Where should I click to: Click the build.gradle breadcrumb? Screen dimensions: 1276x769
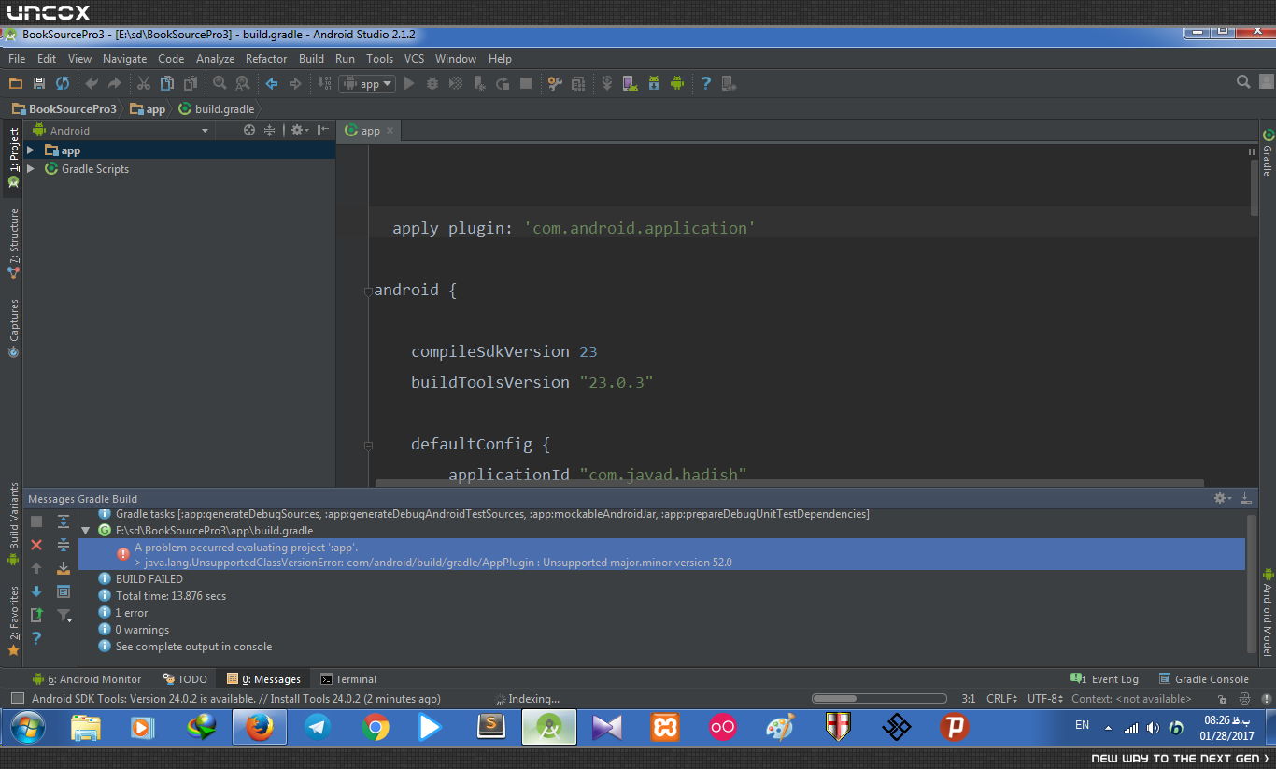click(x=216, y=109)
